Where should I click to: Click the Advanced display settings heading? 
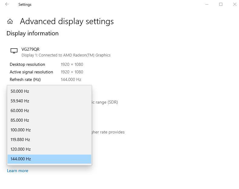67,21
